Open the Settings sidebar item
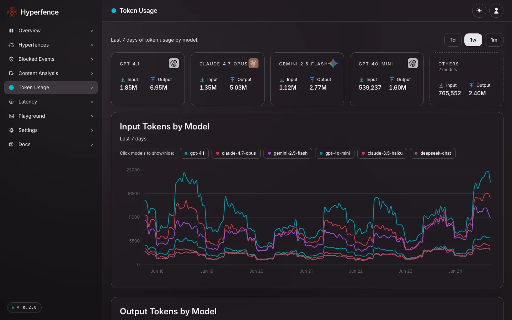The height and width of the screenshot is (320, 512). coord(51,130)
